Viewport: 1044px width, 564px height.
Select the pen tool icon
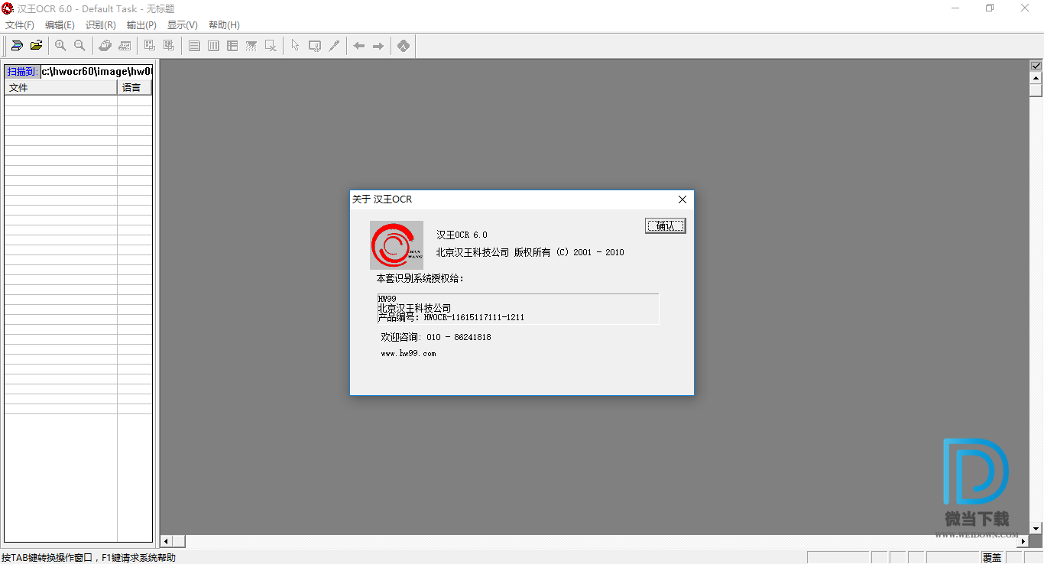[x=334, y=46]
